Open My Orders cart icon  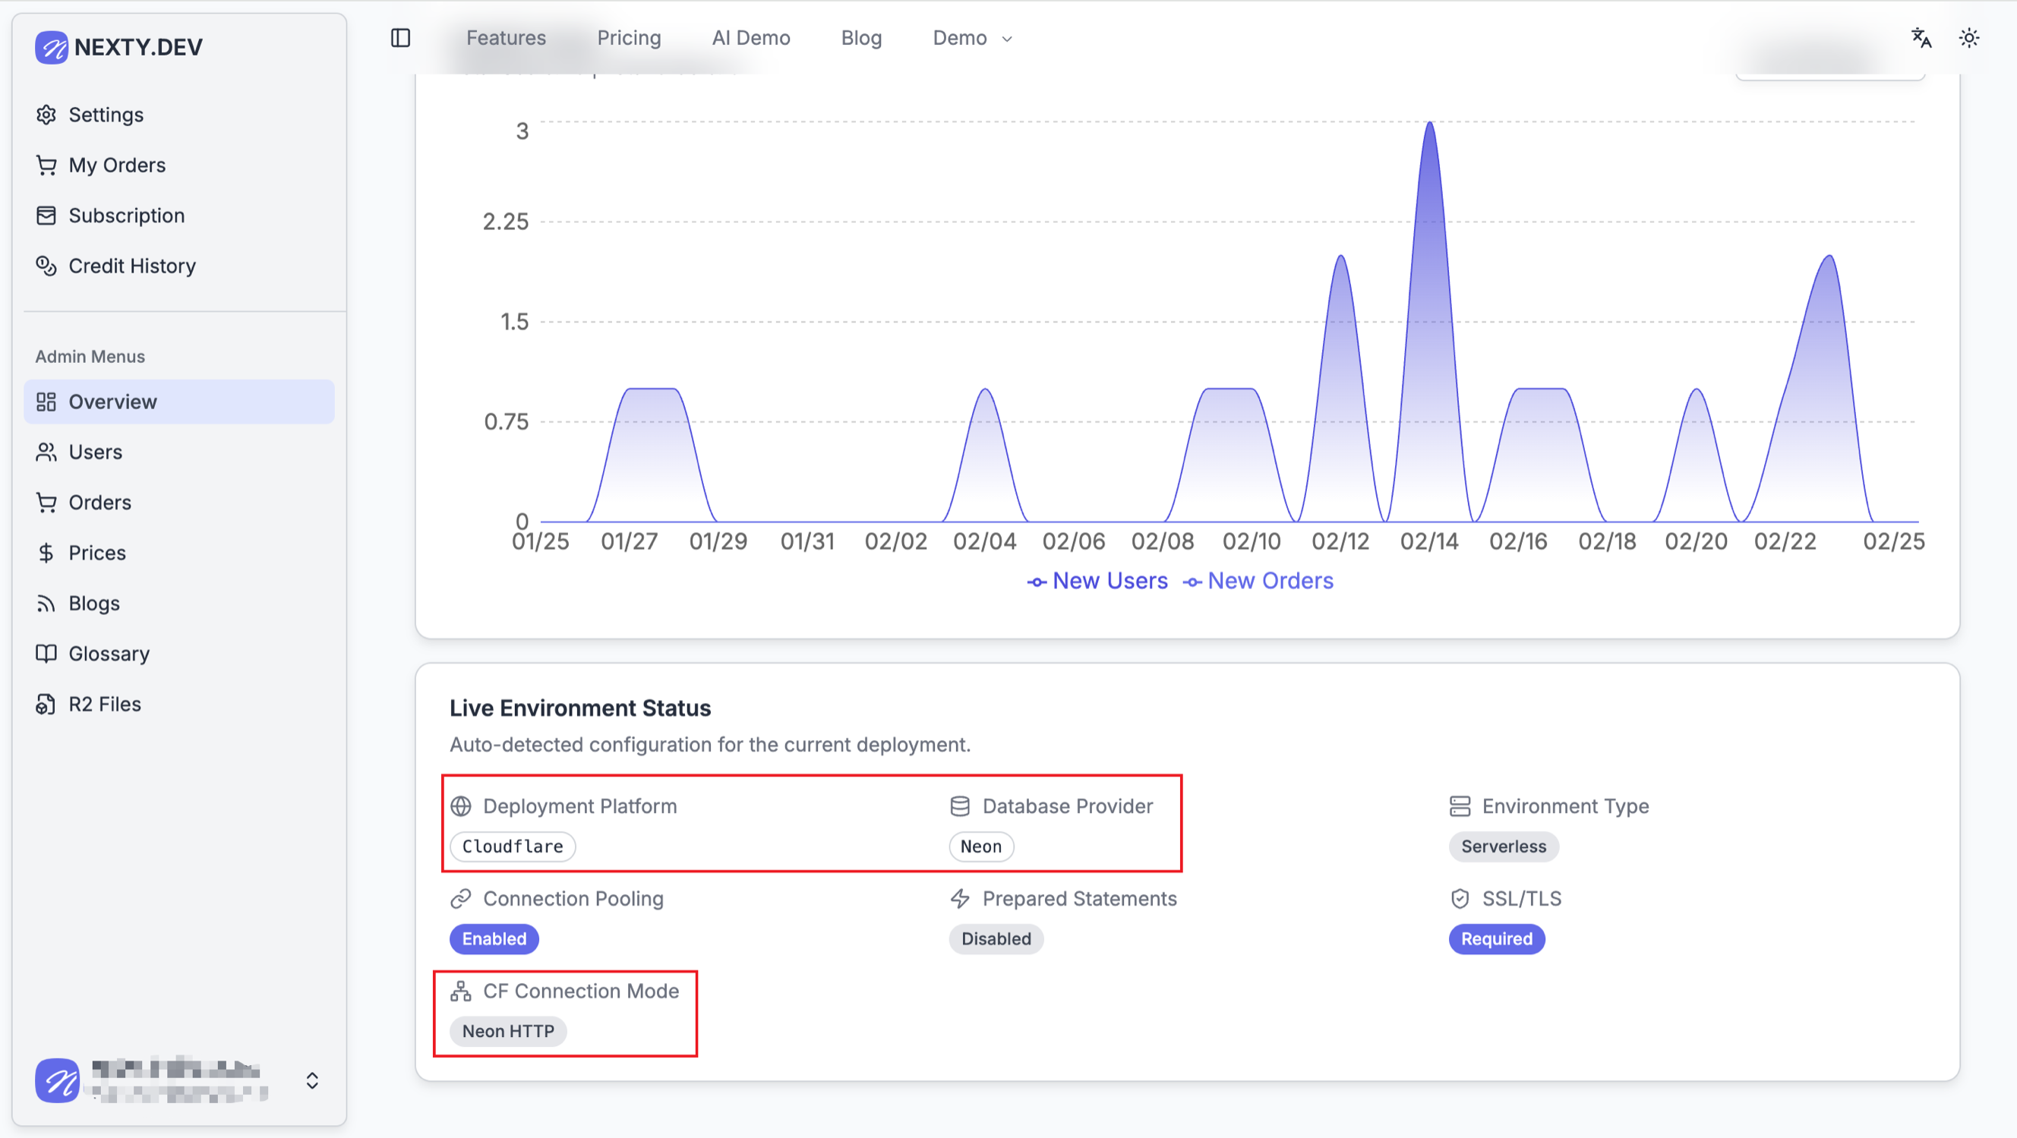click(46, 165)
